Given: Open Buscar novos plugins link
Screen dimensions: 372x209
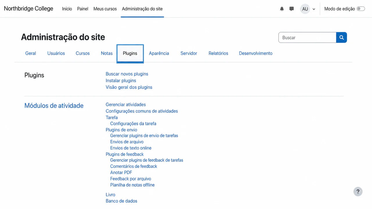Looking at the screenshot, I should coord(127,74).
